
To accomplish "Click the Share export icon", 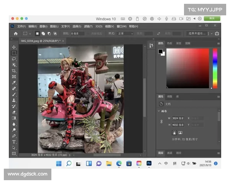I will tap(217, 33).
